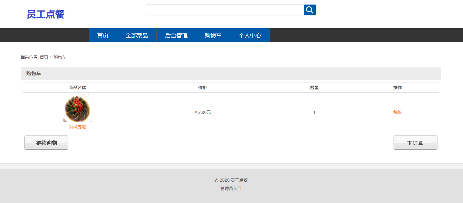Open the 管理员入口 footer link

point(231,188)
